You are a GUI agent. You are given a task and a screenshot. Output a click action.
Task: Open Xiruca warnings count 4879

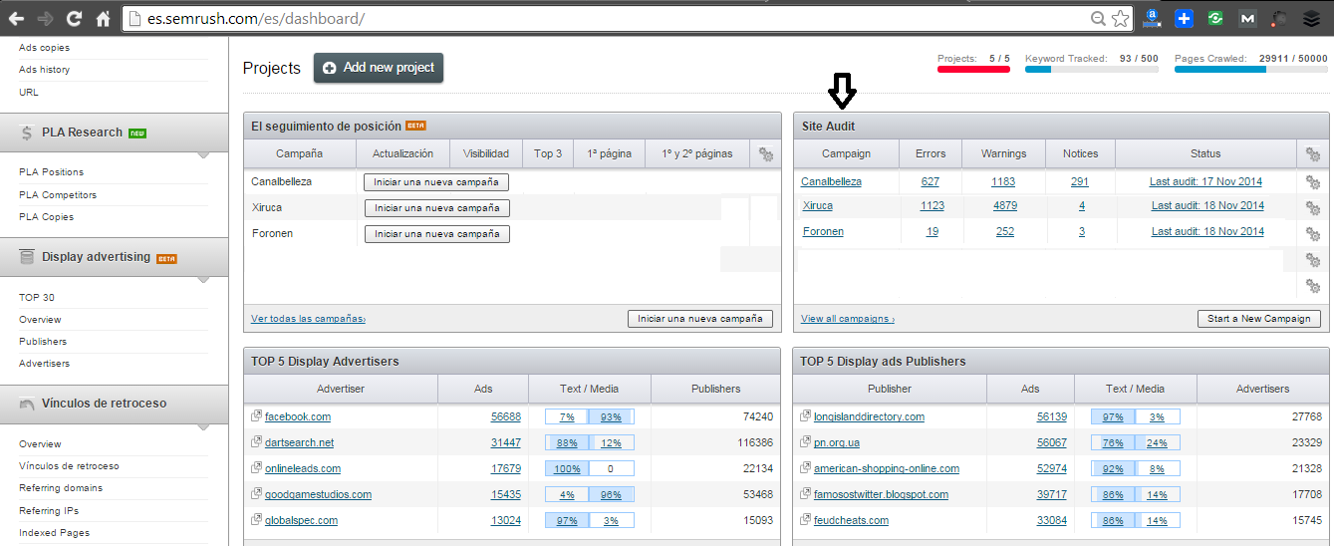1004,205
